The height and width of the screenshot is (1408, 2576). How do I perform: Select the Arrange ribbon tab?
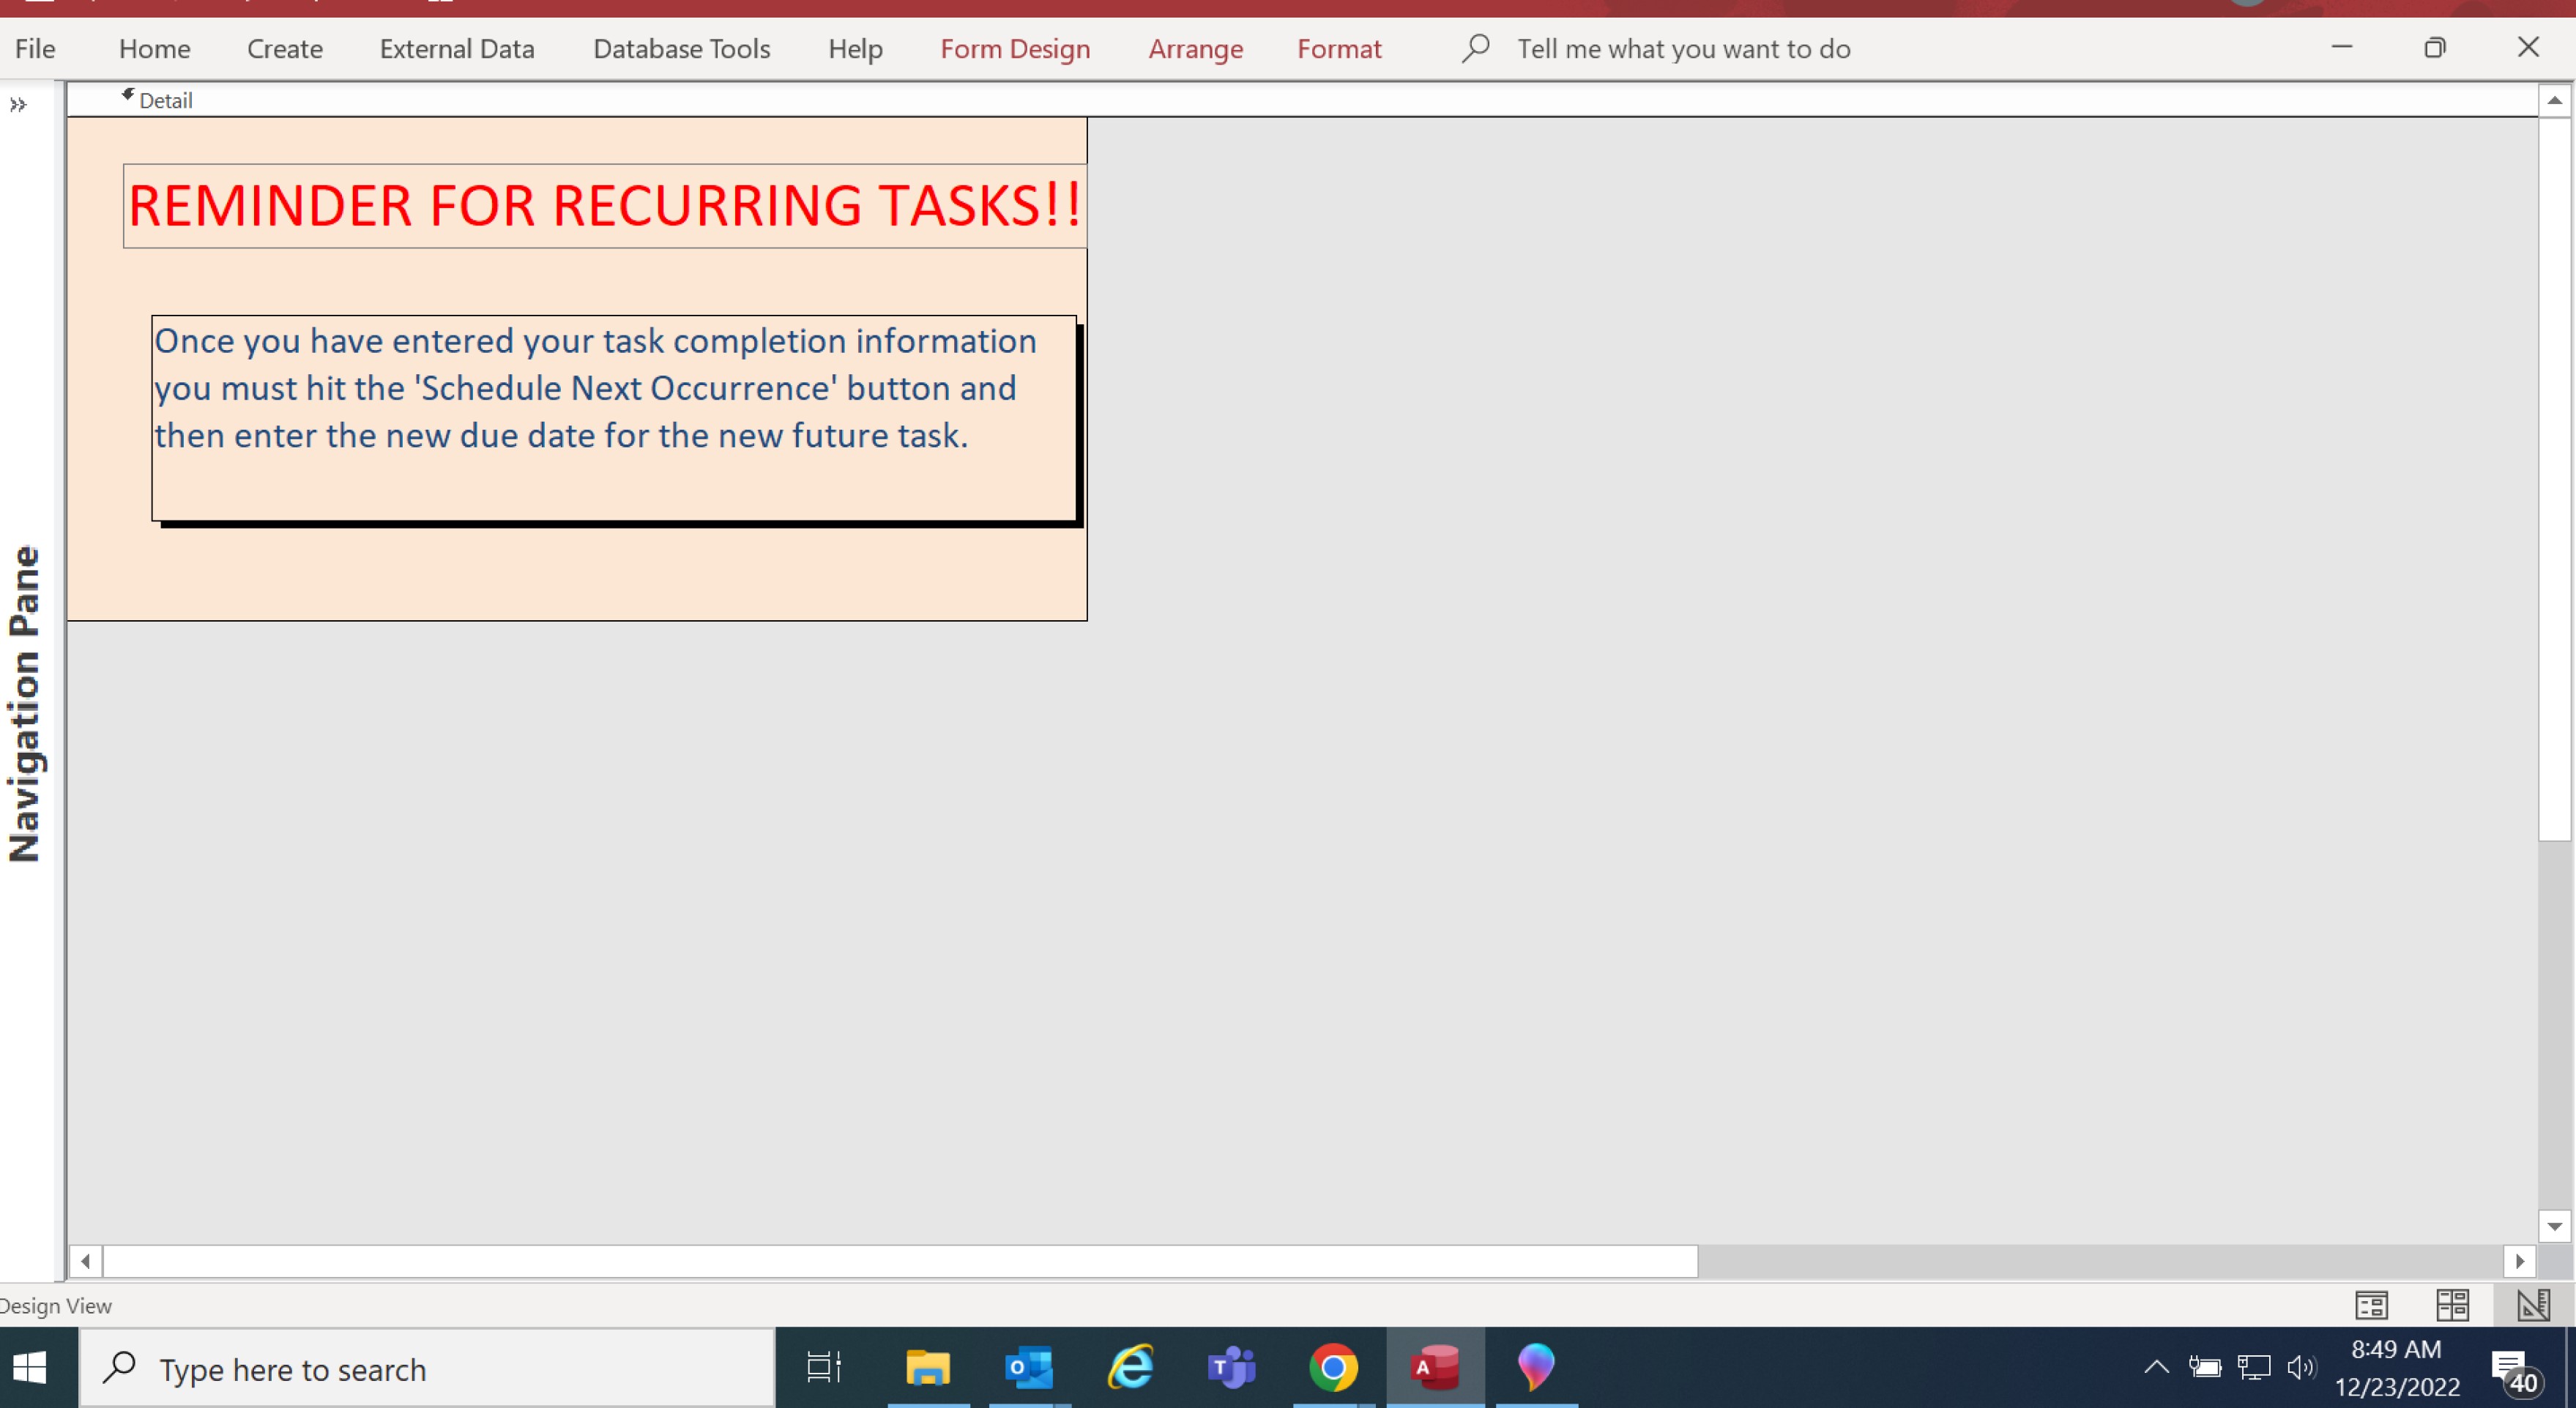(1195, 48)
